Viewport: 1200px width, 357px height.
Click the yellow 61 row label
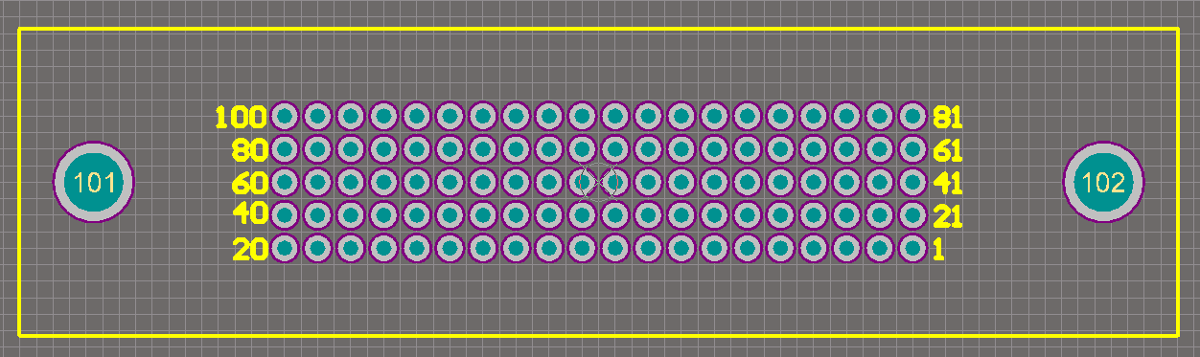tap(948, 150)
